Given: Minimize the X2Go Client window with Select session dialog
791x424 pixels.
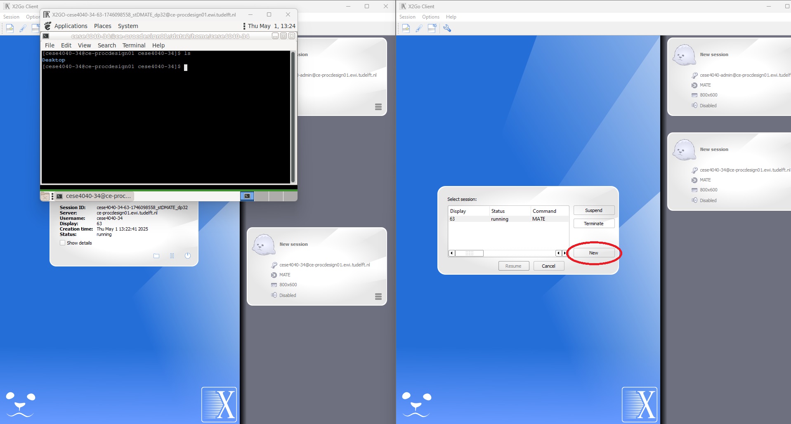Looking at the screenshot, I should tap(768, 6).
